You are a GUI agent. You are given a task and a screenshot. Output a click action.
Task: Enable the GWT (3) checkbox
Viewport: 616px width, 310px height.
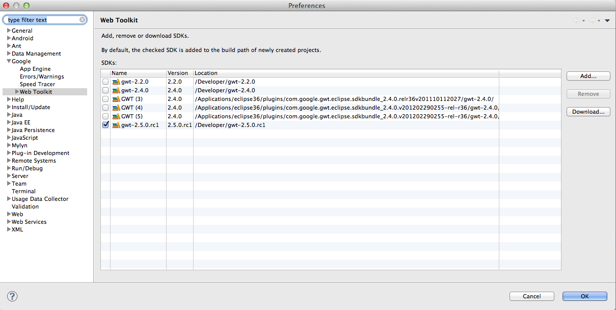(x=105, y=99)
